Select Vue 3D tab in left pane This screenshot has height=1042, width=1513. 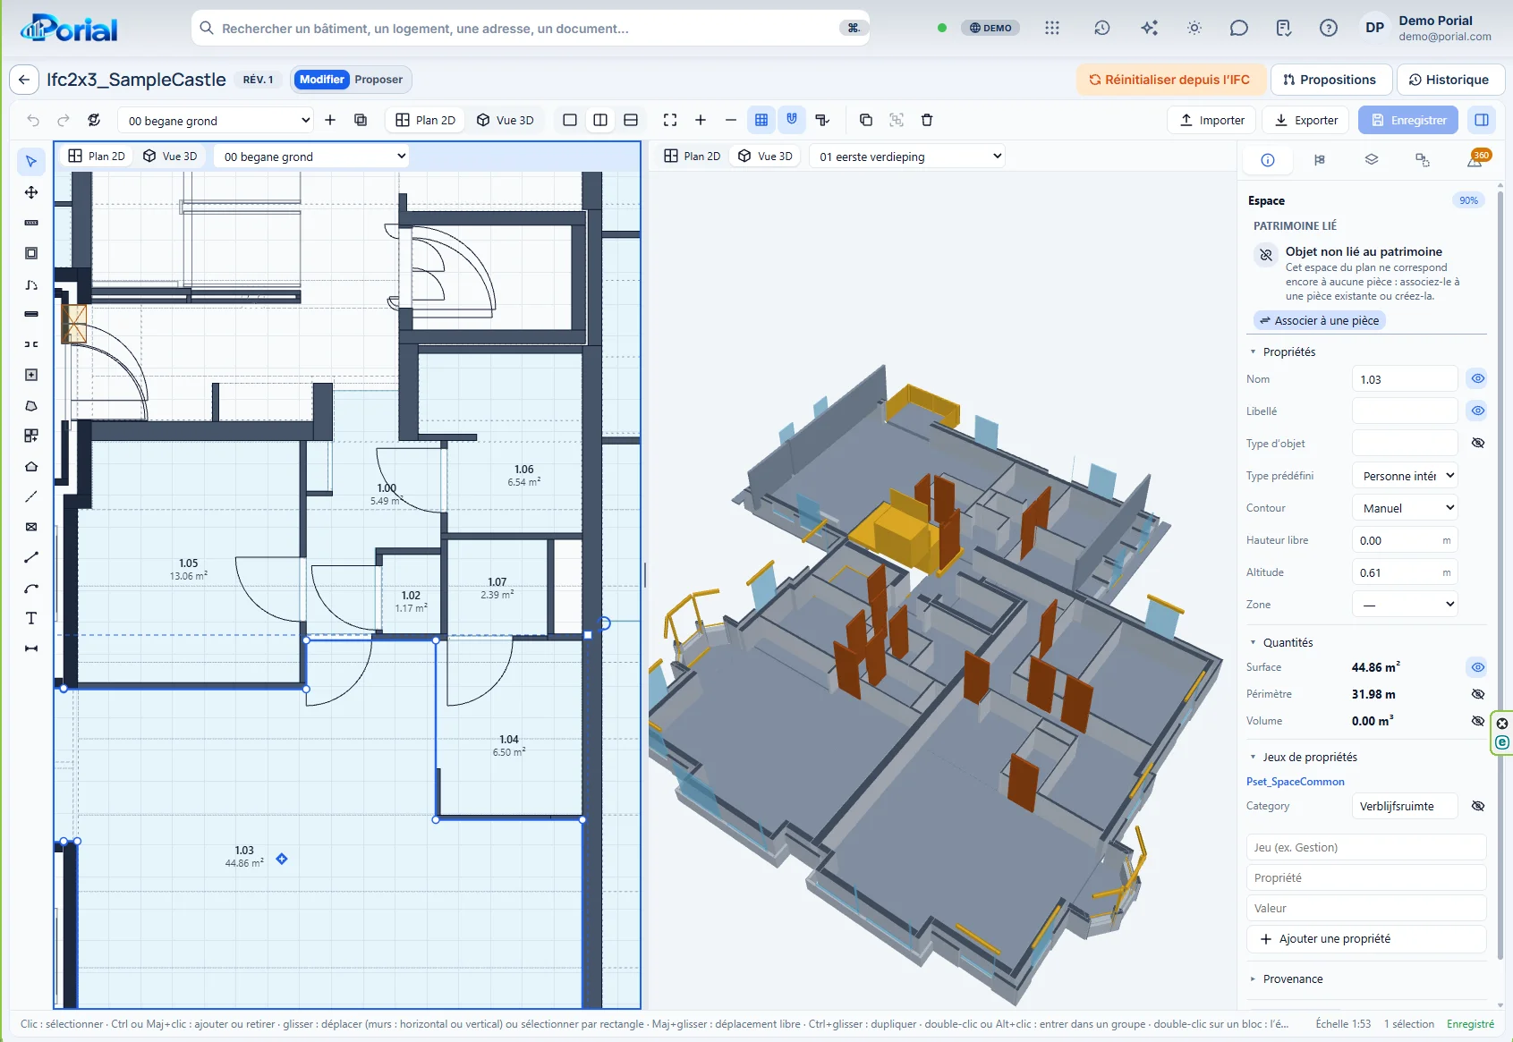pyautogui.click(x=170, y=157)
